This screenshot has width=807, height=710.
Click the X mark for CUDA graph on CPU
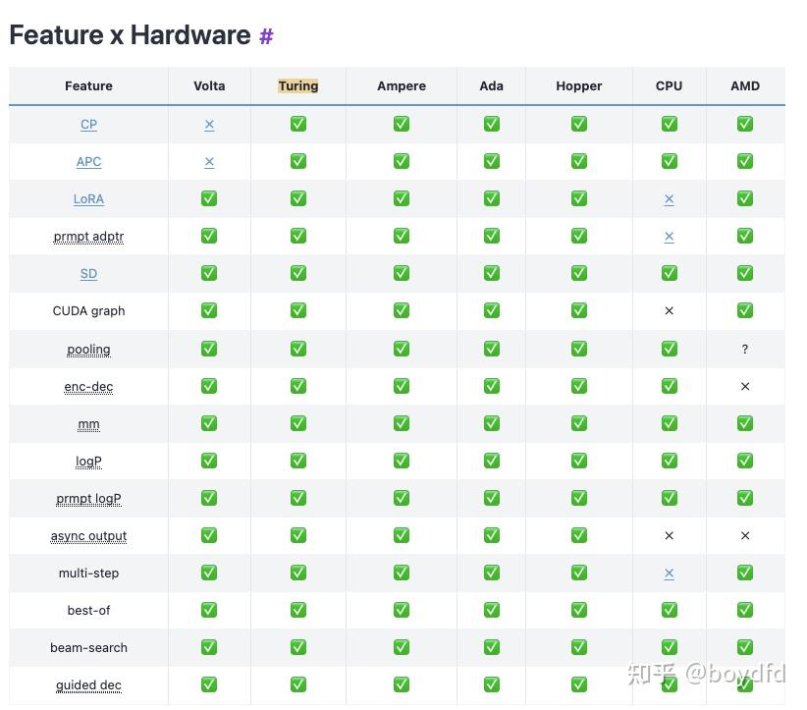click(669, 310)
